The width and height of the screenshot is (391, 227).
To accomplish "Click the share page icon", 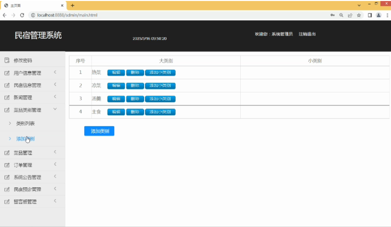I will point(350,15).
